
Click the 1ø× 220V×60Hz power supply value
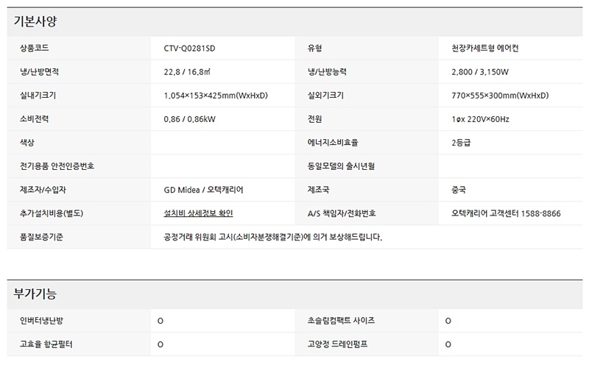[x=480, y=119]
